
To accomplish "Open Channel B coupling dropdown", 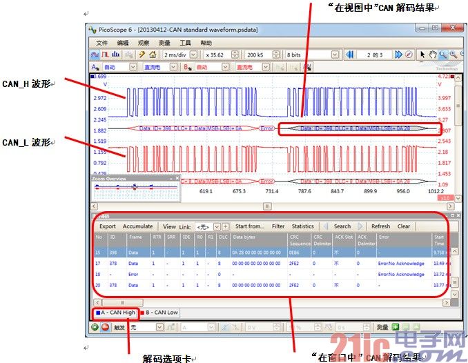I will point(266,67).
